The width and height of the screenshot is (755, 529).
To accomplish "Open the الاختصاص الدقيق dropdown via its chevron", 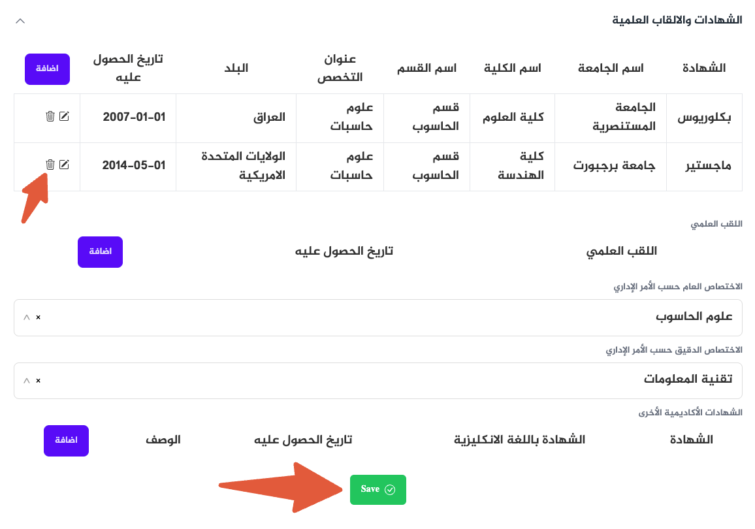I will 26,381.
